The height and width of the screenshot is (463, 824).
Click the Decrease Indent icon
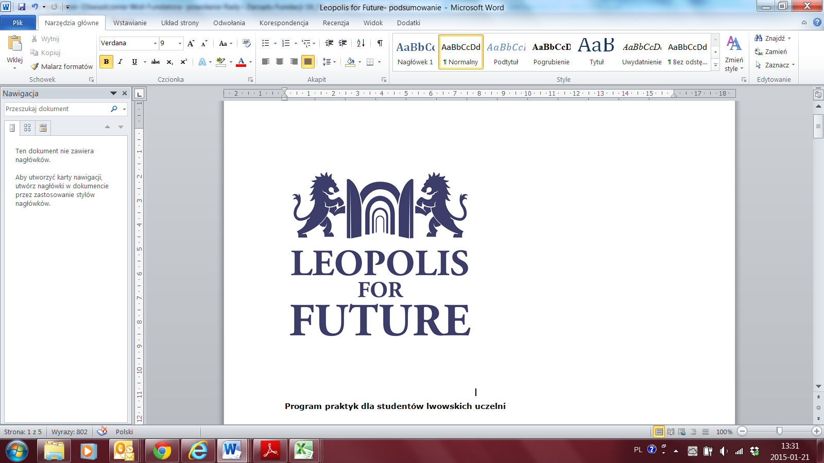click(x=330, y=43)
